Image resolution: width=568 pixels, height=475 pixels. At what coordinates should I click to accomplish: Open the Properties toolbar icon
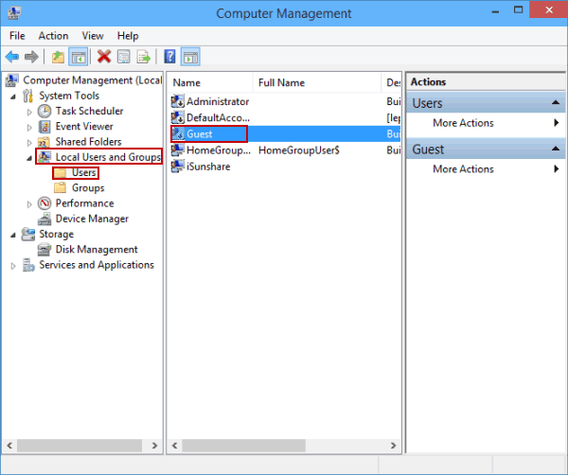[124, 57]
